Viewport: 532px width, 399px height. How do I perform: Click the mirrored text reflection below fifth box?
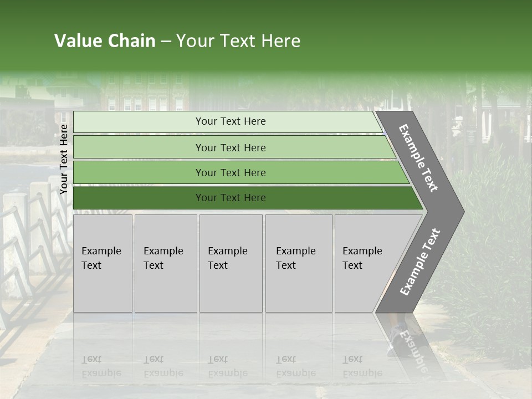[362, 366]
